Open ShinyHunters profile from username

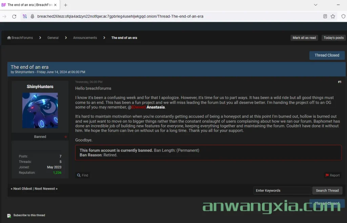[40, 87]
